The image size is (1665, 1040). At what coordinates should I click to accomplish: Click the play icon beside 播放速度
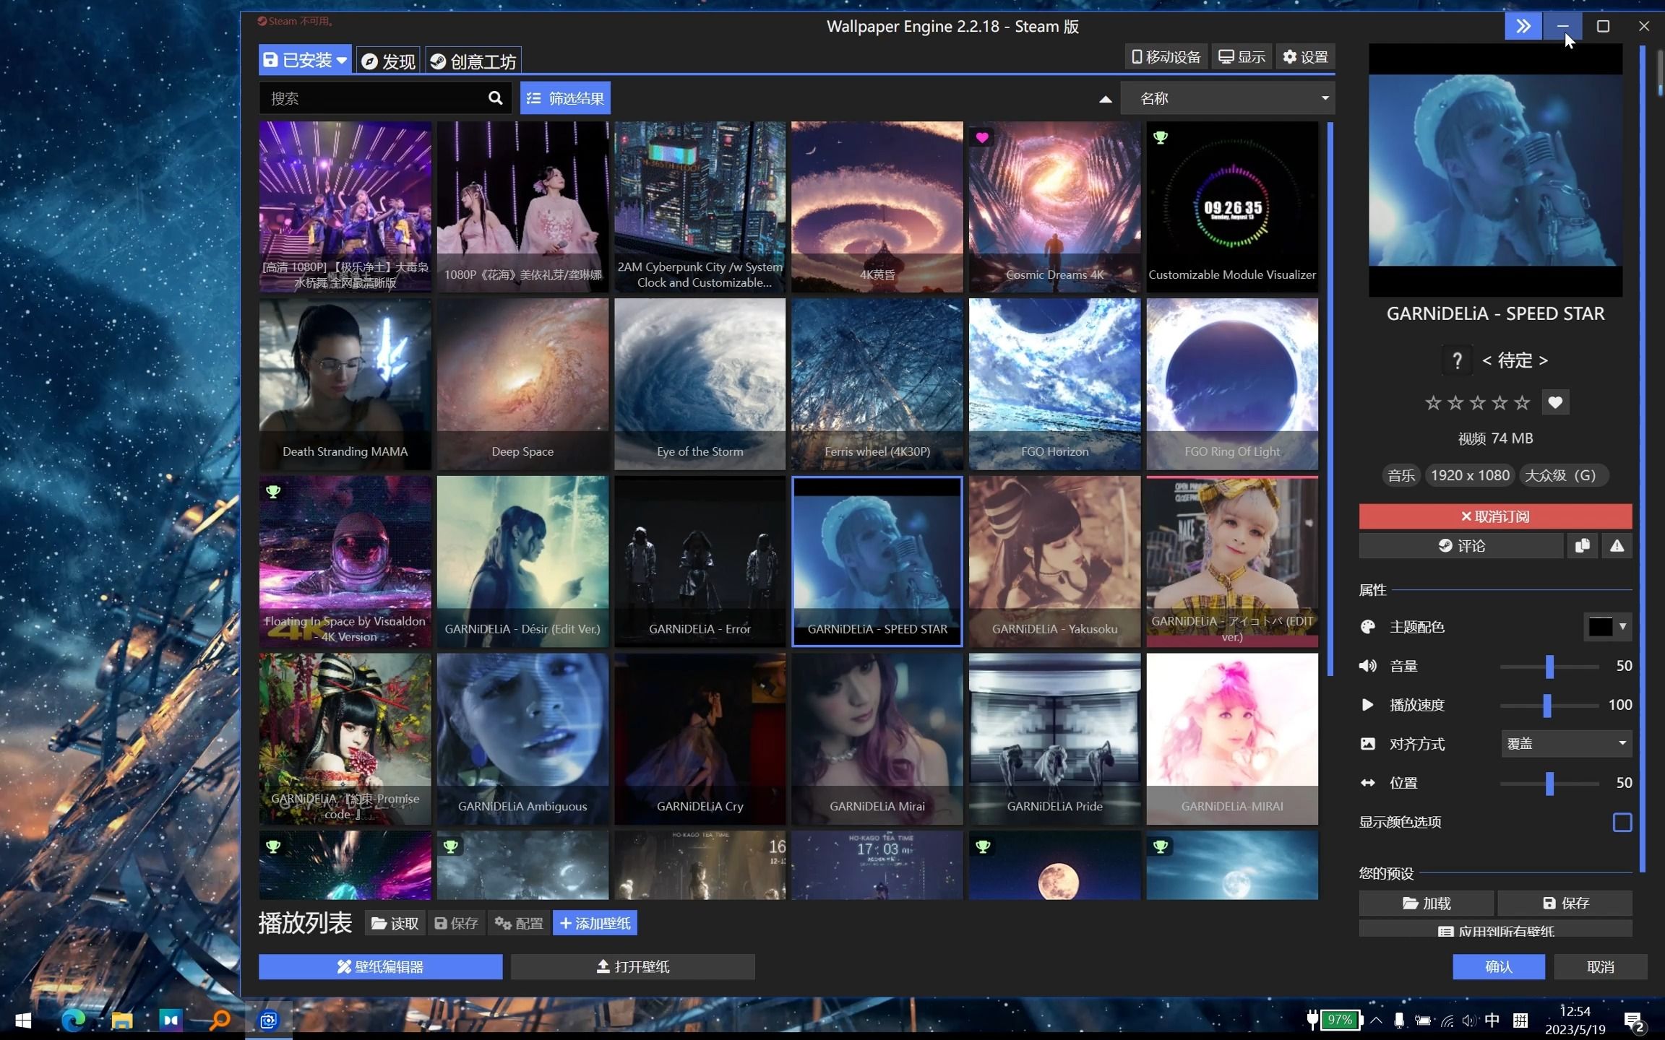tap(1367, 705)
